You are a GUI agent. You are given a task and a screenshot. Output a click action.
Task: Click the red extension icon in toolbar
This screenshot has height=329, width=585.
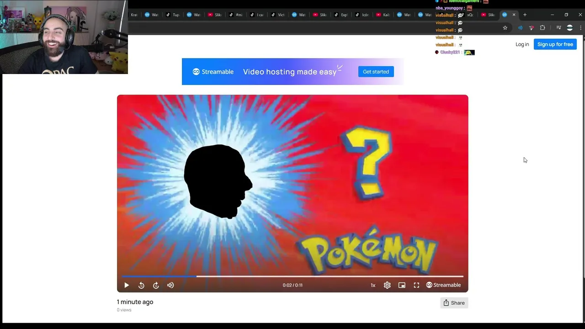click(x=531, y=28)
